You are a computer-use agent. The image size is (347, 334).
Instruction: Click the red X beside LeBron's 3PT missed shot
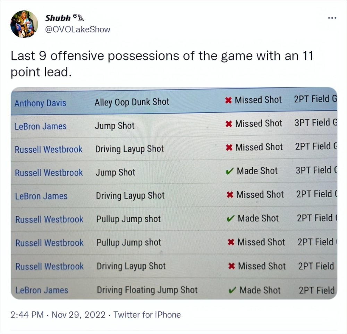[x=229, y=124]
